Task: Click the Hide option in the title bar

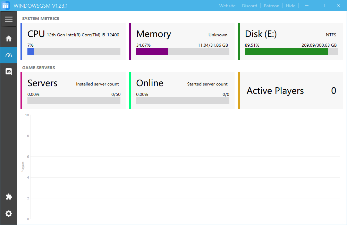Action: 291,6
